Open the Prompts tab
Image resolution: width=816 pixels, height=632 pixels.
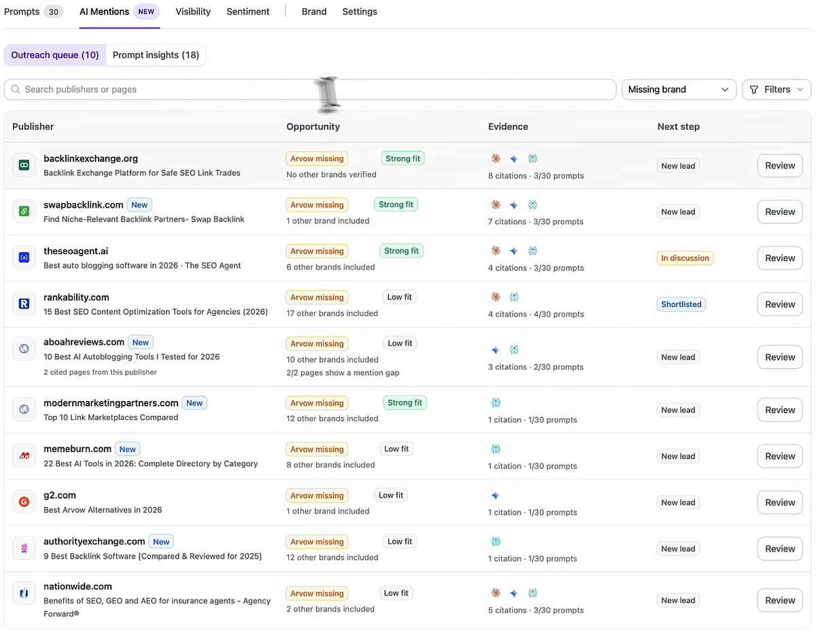tap(33, 12)
